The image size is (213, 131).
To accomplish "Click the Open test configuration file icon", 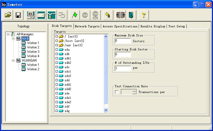I will coord(8,15).
